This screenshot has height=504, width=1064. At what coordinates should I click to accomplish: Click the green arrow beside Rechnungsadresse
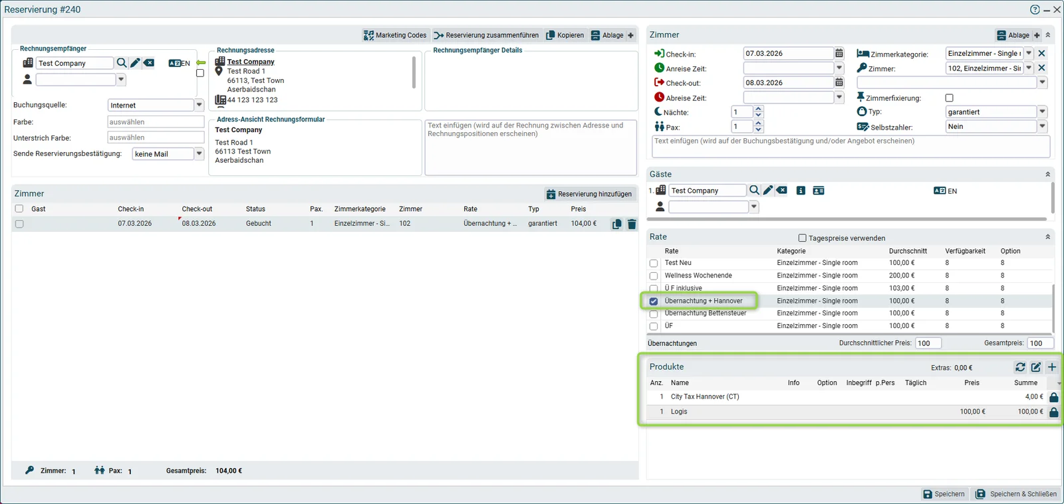coord(200,63)
